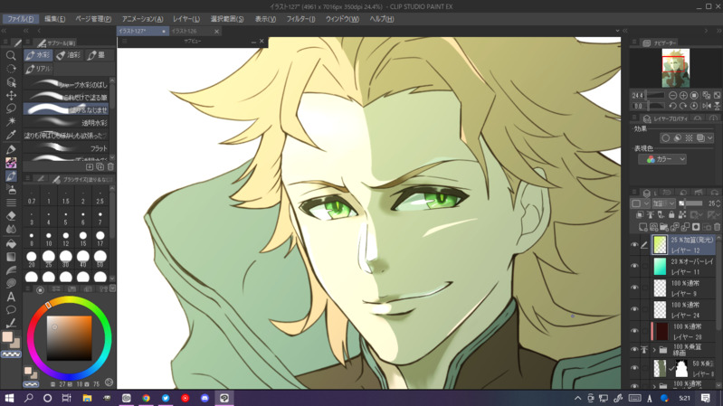723x406 pixels.
Task: Select the Balloon speech bubble tool
Action: (x=11, y=310)
